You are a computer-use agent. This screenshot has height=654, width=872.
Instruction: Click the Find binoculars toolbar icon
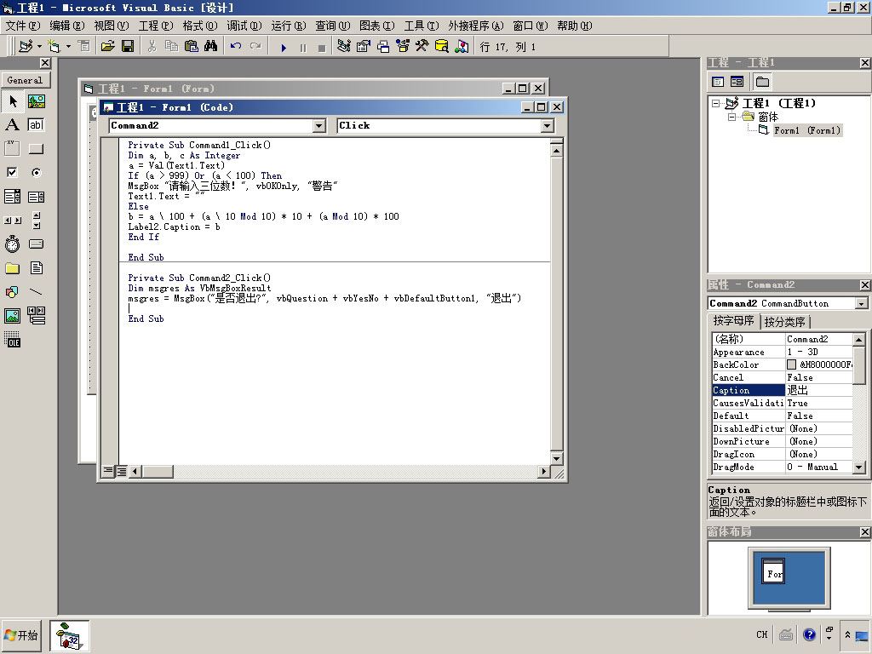[x=211, y=46]
